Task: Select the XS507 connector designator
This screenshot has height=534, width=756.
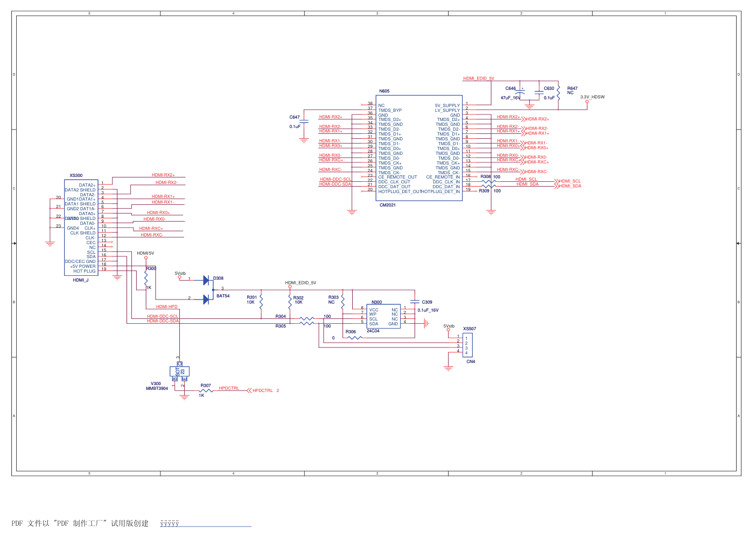Action: click(x=470, y=329)
